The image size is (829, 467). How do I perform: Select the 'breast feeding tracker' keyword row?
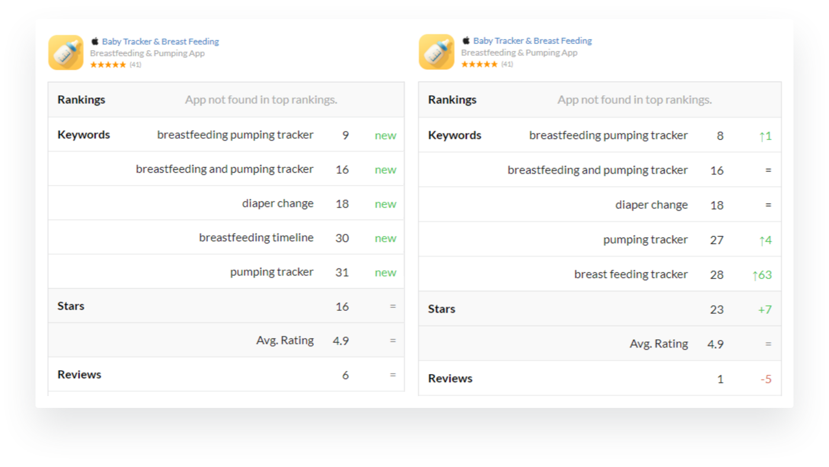631,274
